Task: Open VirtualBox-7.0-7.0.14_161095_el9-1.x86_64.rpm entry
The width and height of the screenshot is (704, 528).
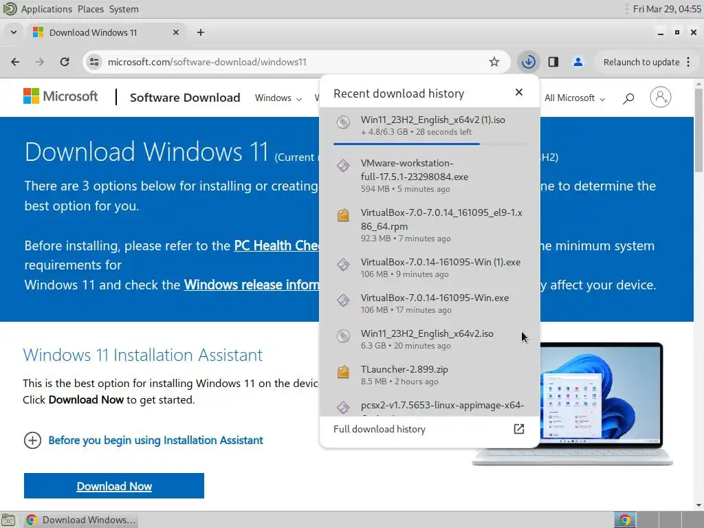Action: (x=429, y=225)
